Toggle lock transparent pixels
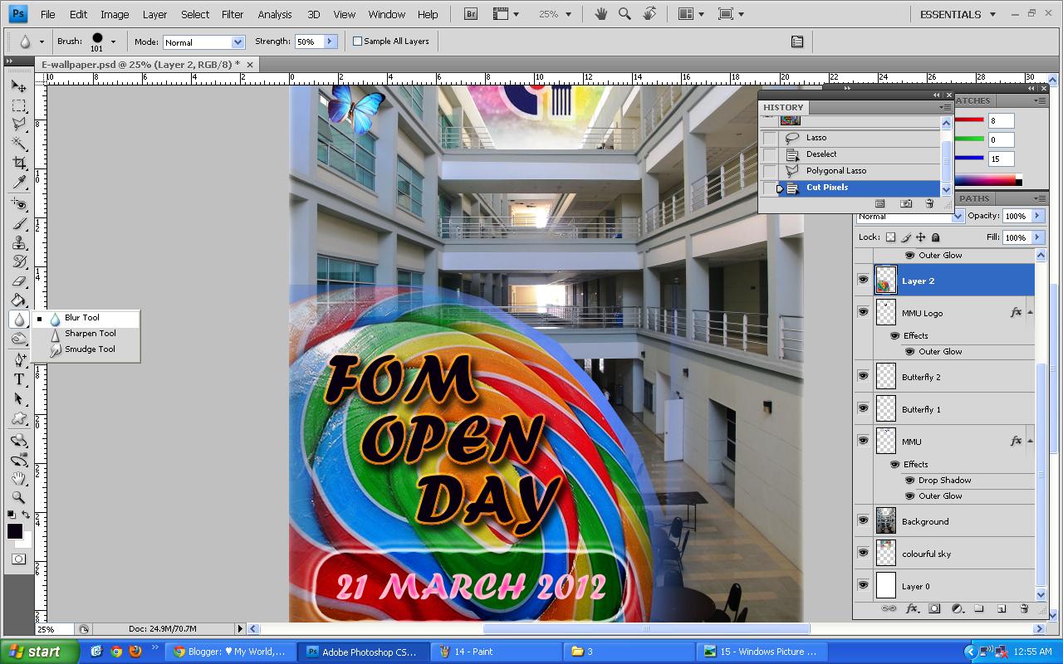 [x=890, y=237]
